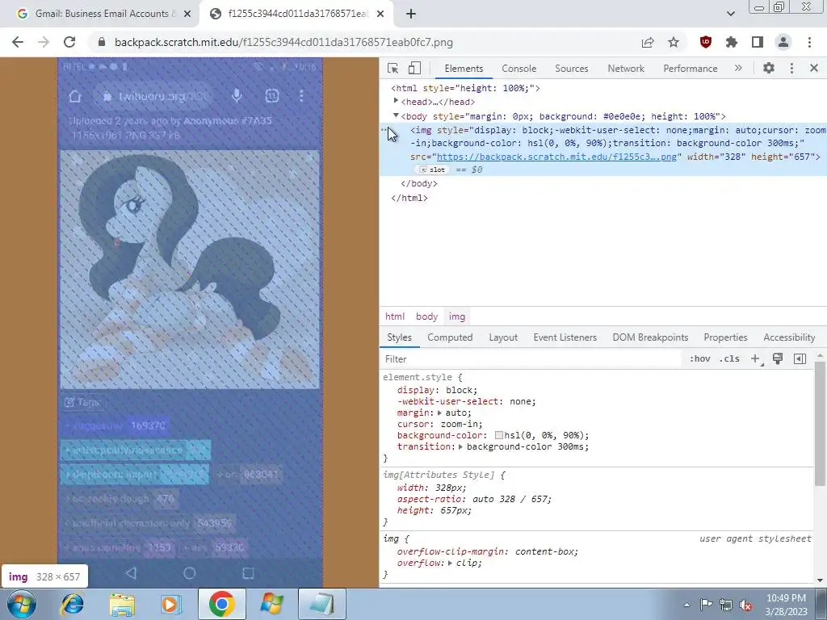
Task: Open DevTools settings gear
Action: (769, 68)
